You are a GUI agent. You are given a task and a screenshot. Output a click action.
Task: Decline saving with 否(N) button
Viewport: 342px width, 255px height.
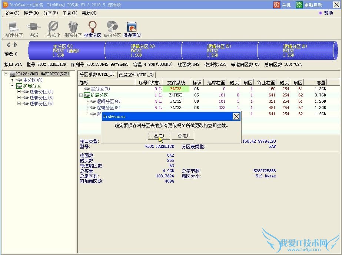(183, 136)
